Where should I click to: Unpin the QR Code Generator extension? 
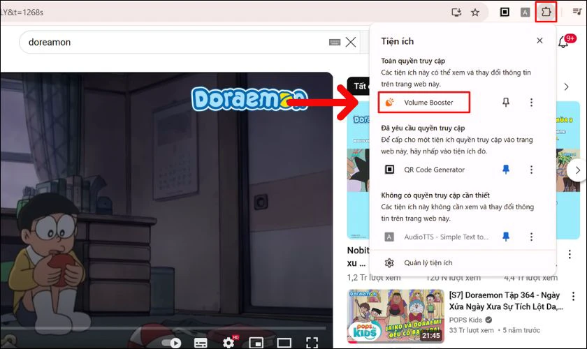506,170
